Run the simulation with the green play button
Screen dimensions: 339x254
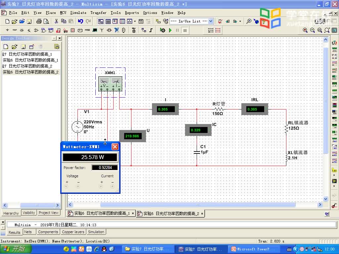pos(170,30)
